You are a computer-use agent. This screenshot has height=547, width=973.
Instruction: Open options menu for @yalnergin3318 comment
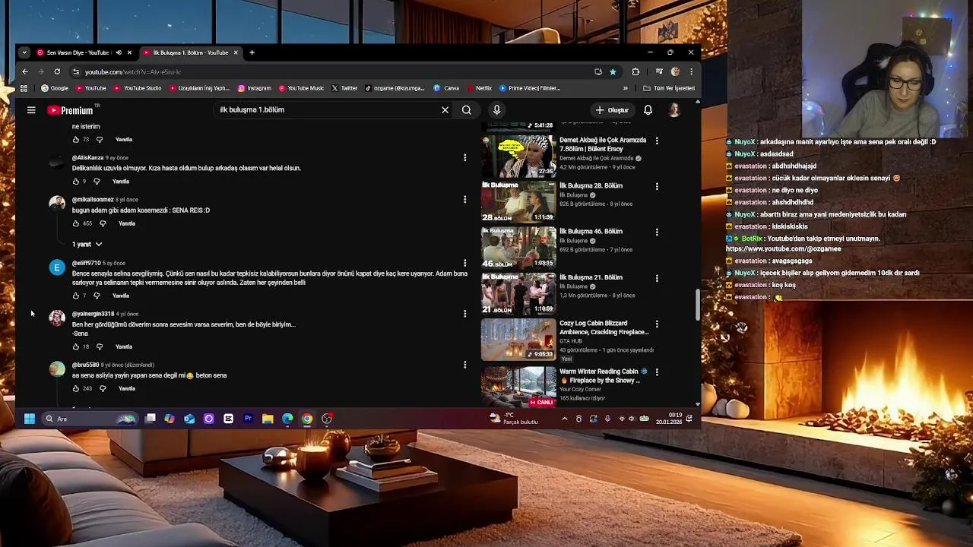click(464, 313)
